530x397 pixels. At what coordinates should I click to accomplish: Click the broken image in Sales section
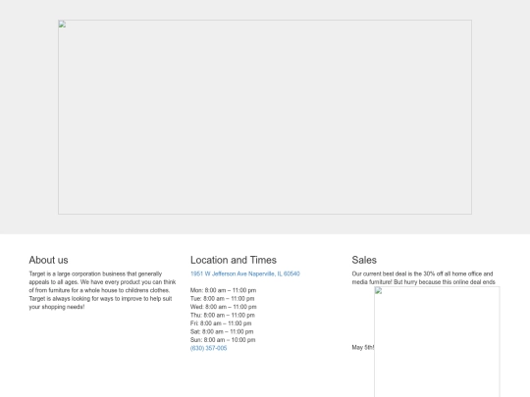(437, 342)
